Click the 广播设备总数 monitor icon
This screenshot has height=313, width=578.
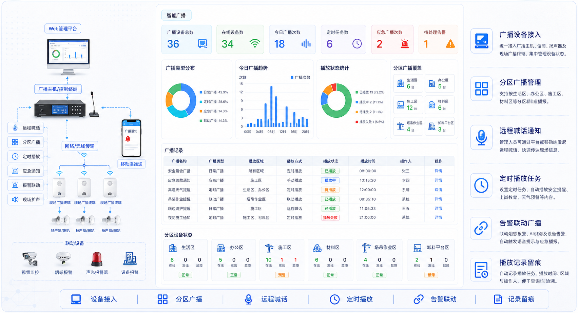pyautogui.click(x=203, y=44)
